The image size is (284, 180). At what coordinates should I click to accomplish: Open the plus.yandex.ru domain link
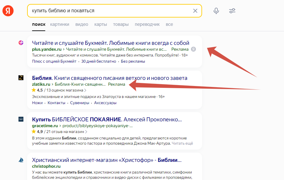click(47, 49)
